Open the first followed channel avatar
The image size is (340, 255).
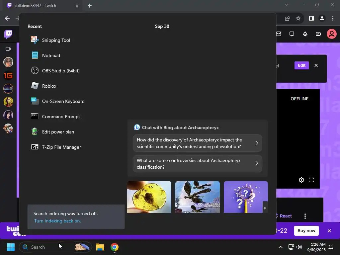point(8,62)
